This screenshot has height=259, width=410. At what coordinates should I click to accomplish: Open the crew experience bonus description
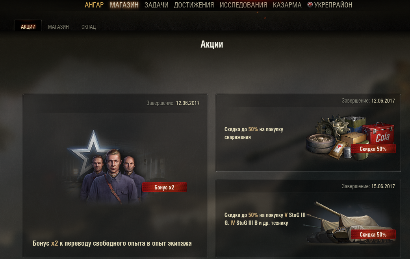[x=112, y=243]
